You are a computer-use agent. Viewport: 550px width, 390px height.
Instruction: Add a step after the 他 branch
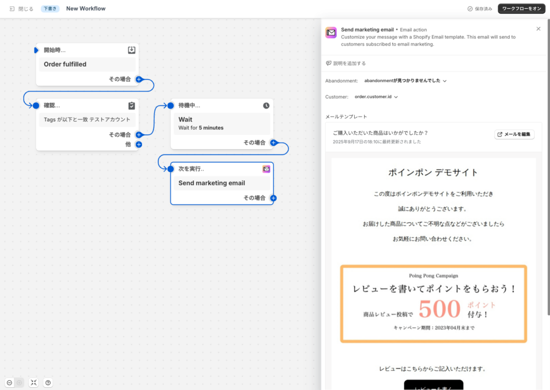coord(139,145)
